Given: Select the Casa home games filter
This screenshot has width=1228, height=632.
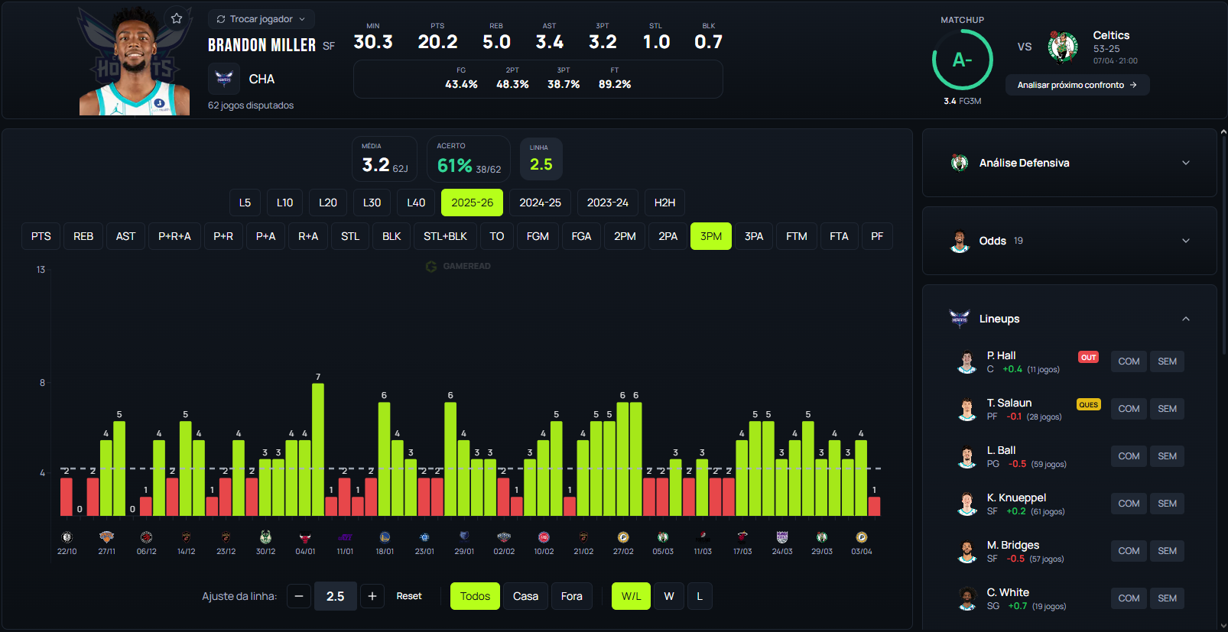Looking at the screenshot, I should [x=525, y=596].
